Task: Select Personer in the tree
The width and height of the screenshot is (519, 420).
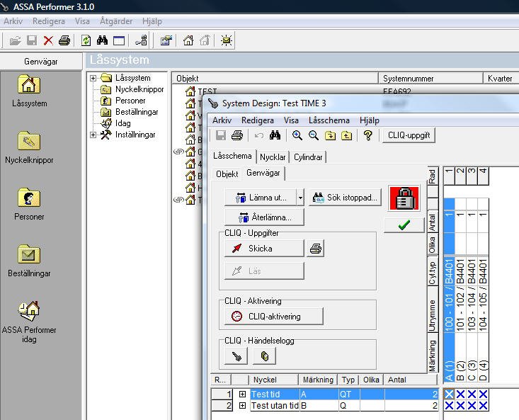Action: pyautogui.click(x=130, y=101)
